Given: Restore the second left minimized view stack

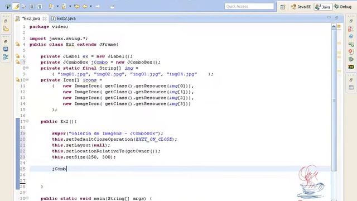Looking at the screenshot, I should pos(6,42).
